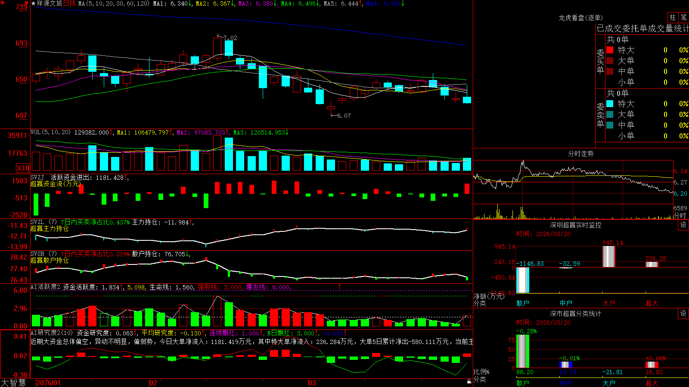Click 中户 category under 深圳超赢实时监控

tap(566, 303)
